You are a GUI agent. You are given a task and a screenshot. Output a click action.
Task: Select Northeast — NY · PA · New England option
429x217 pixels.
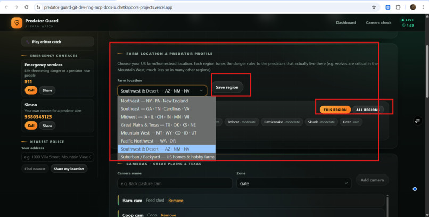167,101
